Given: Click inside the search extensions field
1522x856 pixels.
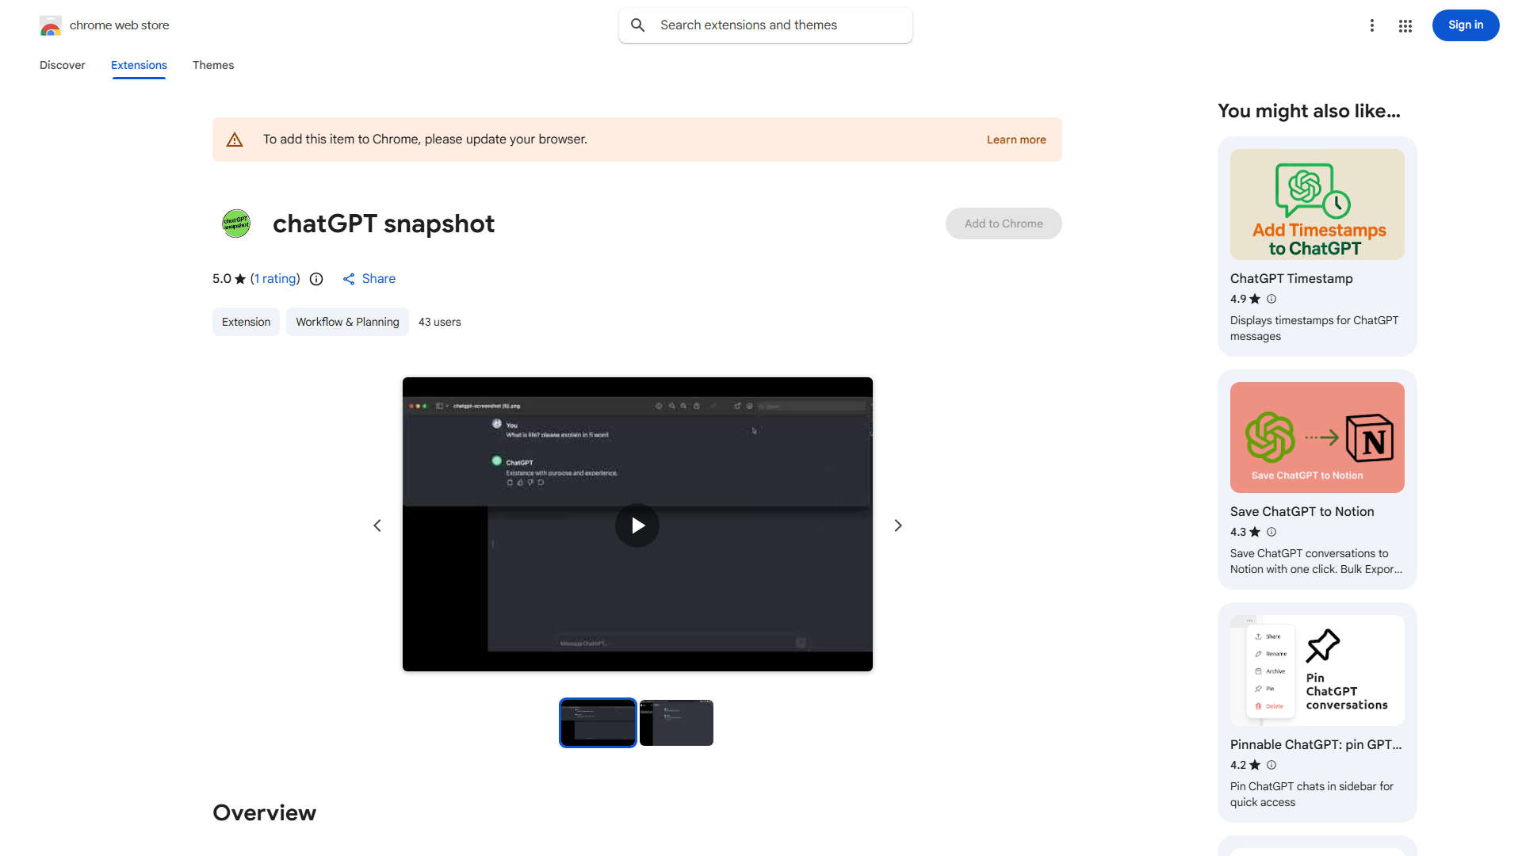Looking at the screenshot, I should (x=765, y=25).
